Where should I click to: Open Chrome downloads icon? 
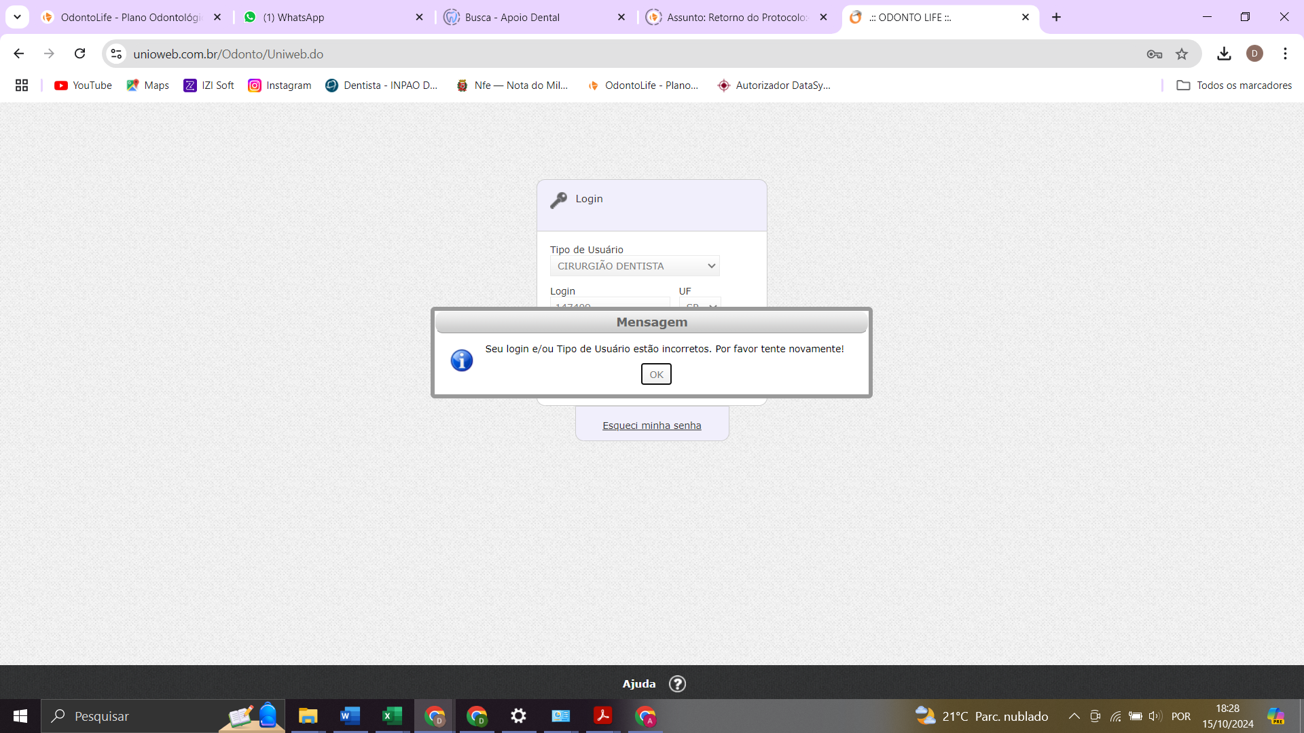[x=1224, y=54]
